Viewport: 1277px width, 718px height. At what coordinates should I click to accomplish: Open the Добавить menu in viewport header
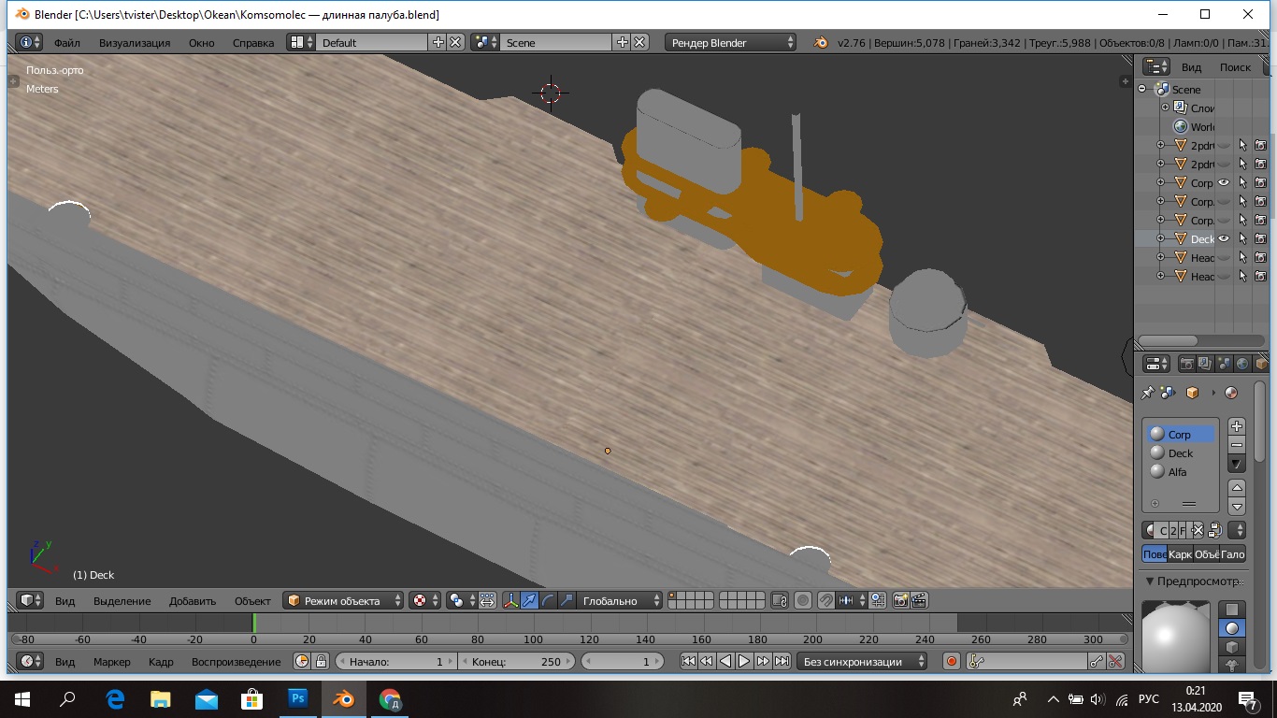click(x=192, y=600)
